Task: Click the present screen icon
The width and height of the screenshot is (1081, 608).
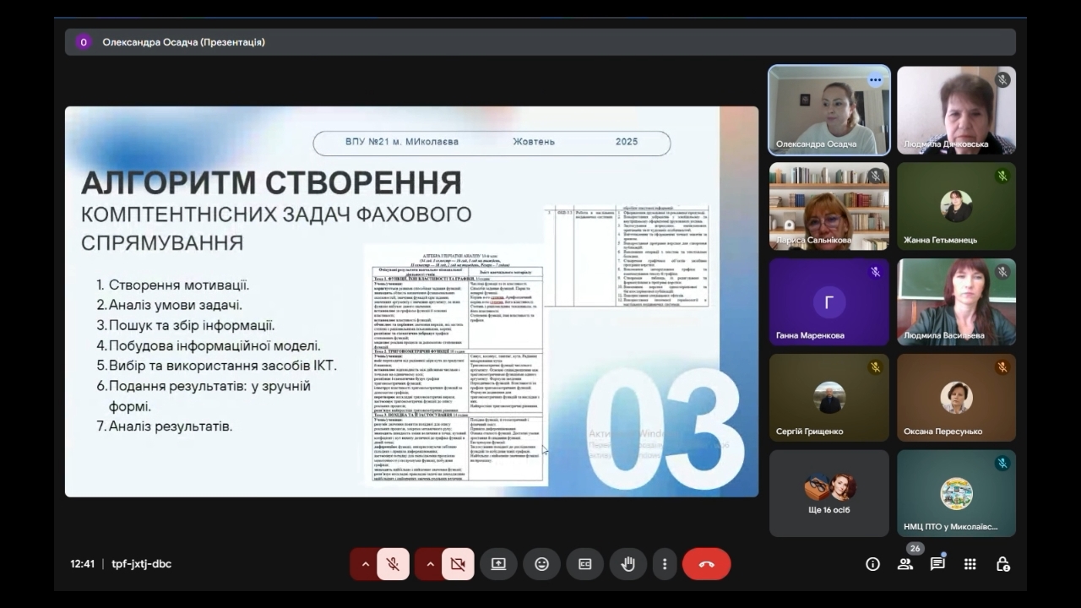Action: (498, 564)
